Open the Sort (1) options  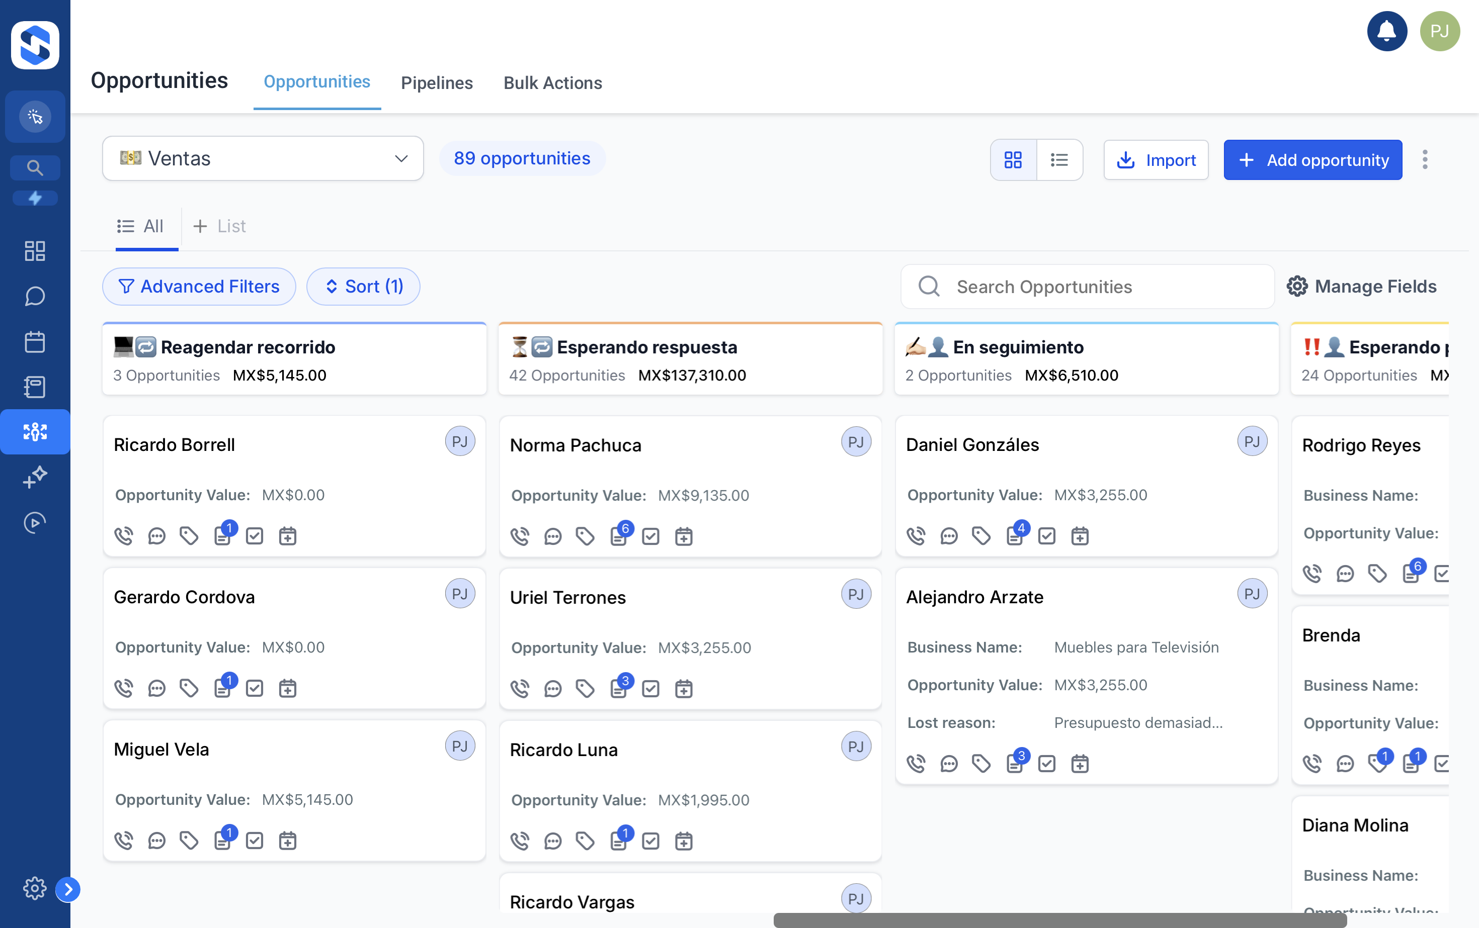(363, 287)
